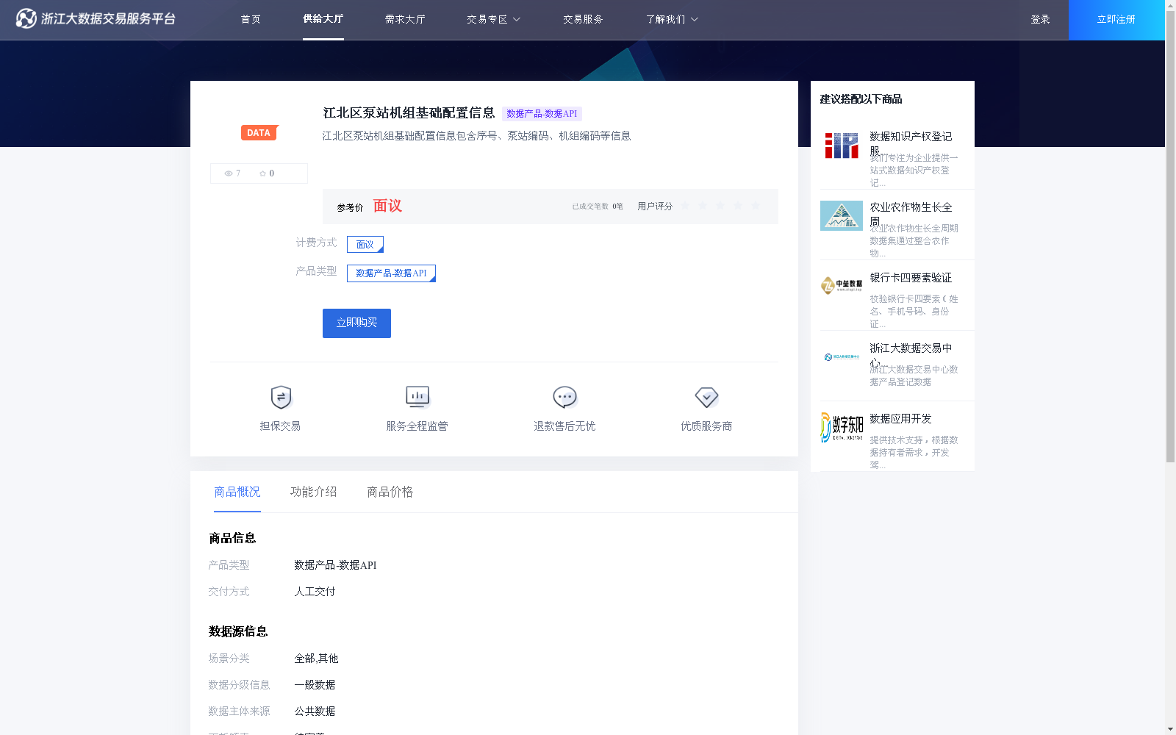Click the 建议搭配以下商品 heading

[861, 99]
